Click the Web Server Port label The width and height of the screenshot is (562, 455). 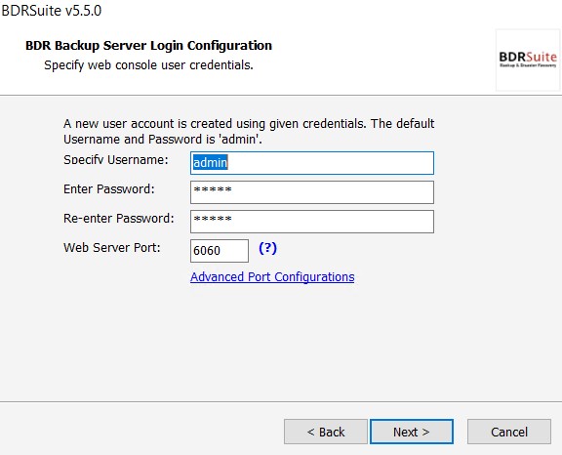pyautogui.click(x=112, y=247)
